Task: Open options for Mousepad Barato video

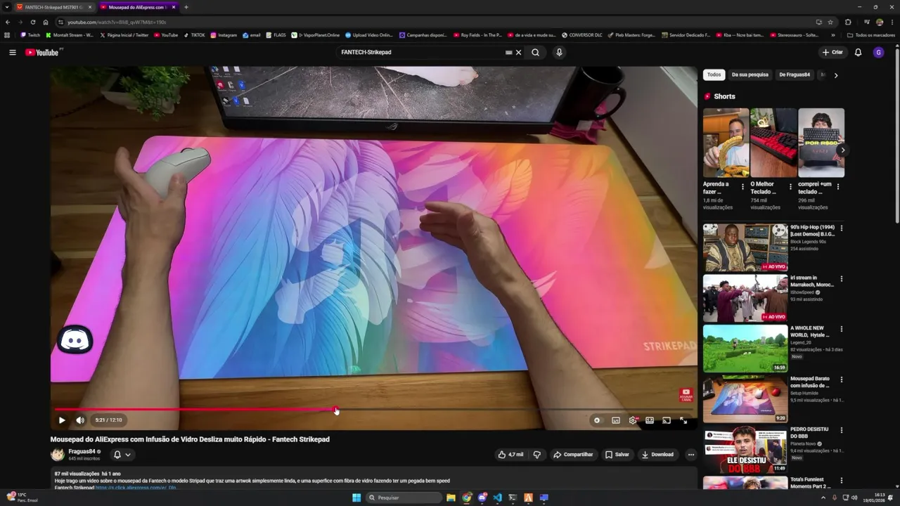Action: (x=841, y=379)
